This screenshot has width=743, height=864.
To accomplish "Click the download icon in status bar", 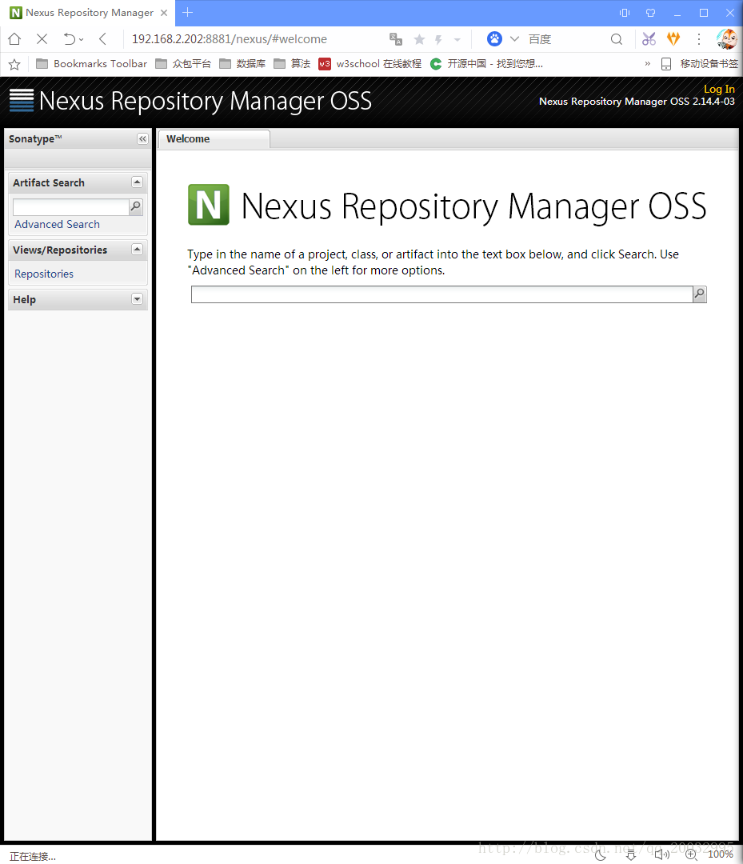I will tap(631, 854).
